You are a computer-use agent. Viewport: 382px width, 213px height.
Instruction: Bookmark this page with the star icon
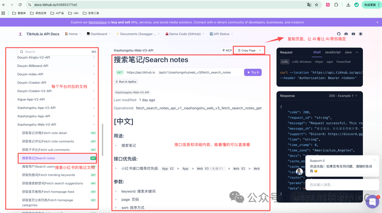(317, 5)
